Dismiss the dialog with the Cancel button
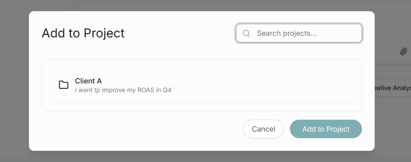Viewport: 411px width, 162px height. tap(264, 129)
